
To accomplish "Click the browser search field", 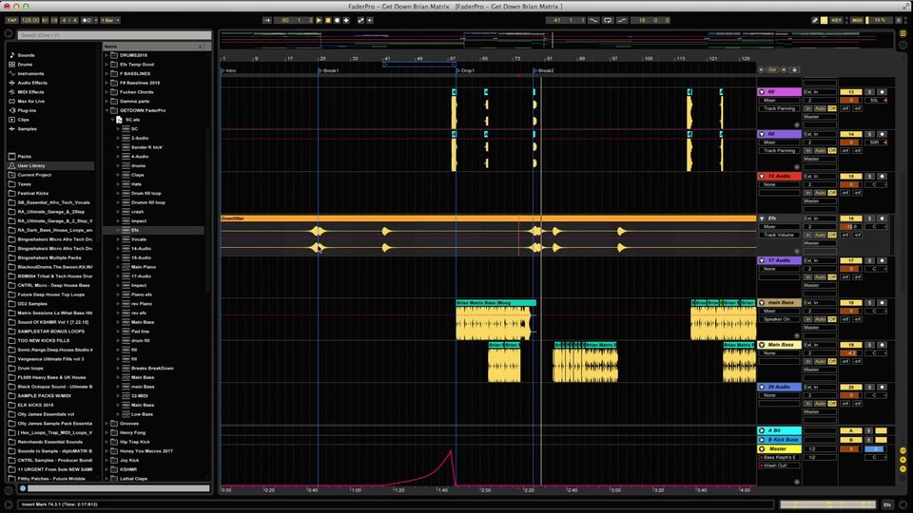I will [114, 35].
